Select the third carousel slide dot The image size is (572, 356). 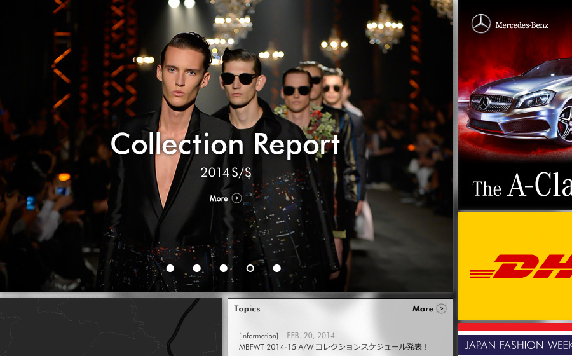pyautogui.click(x=224, y=268)
